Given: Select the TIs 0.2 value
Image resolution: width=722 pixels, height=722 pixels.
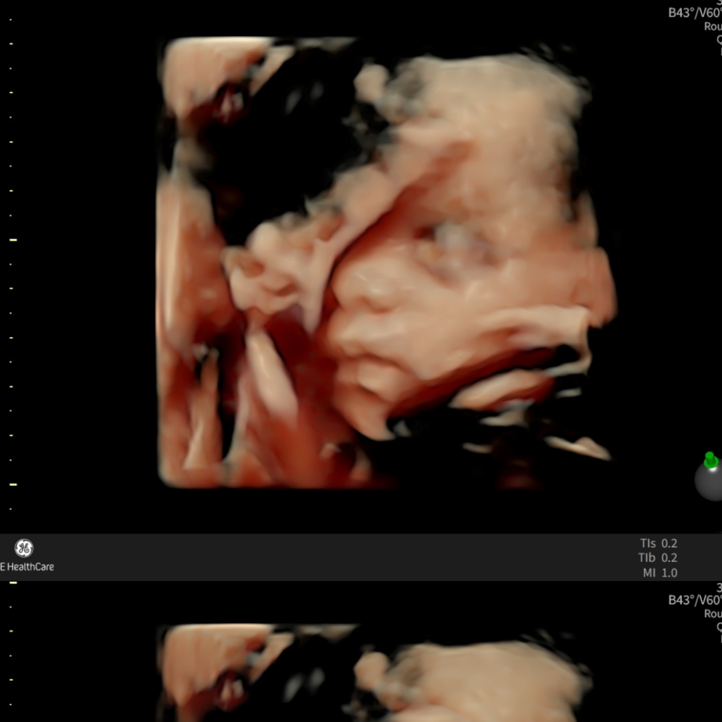Looking at the screenshot, I should (x=658, y=544).
